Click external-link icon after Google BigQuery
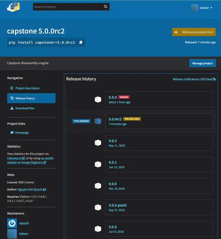Image resolution: width=221 pixels, height=239 pixels. (45, 162)
